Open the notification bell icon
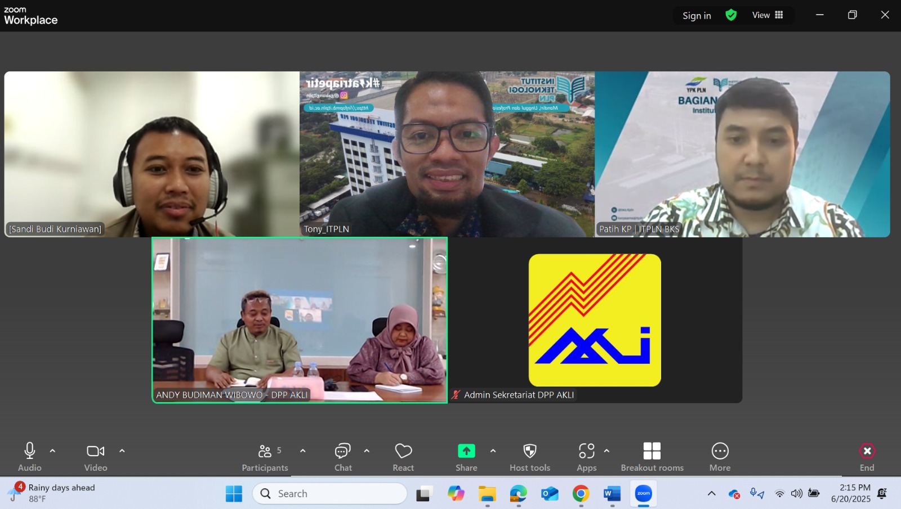Screen dimensions: 901x509 point(882,493)
